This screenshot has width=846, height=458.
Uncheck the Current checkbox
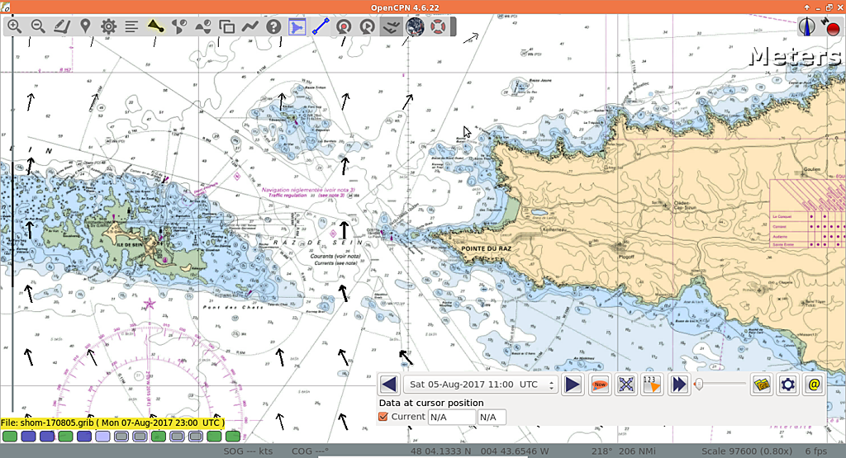click(x=383, y=417)
